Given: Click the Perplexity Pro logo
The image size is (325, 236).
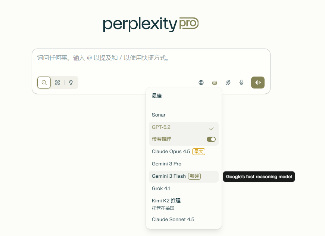Looking at the screenshot, I should (x=150, y=24).
